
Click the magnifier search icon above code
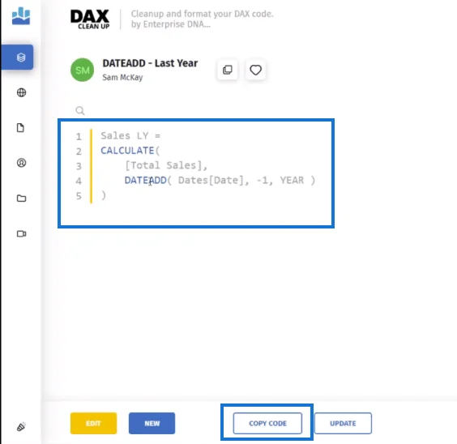80,111
